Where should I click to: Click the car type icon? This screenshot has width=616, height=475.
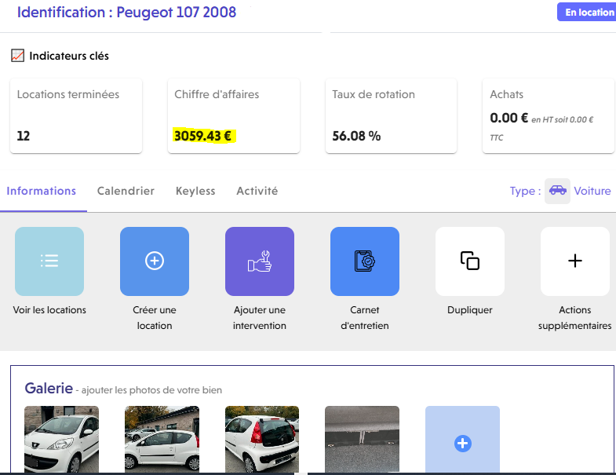(x=557, y=191)
